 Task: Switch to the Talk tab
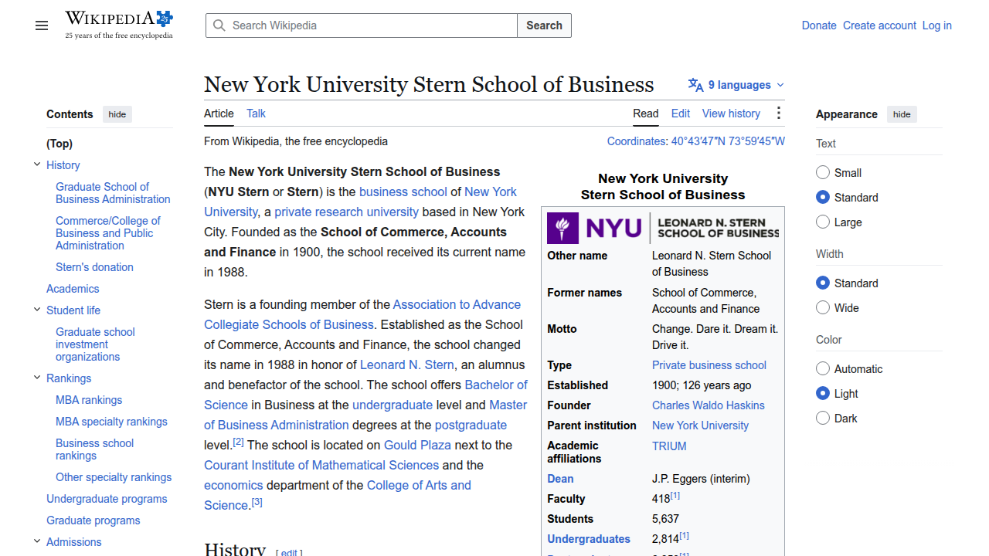(256, 114)
